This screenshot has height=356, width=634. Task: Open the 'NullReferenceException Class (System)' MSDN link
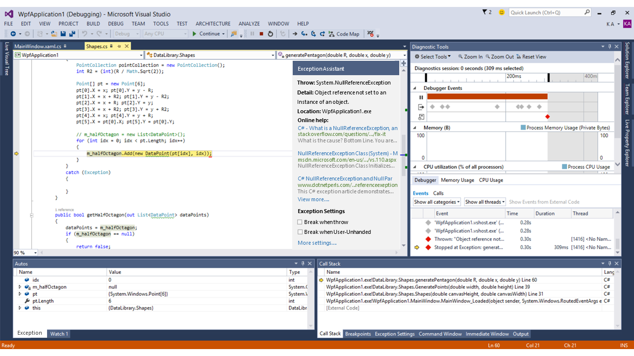click(x=348, y=153)
